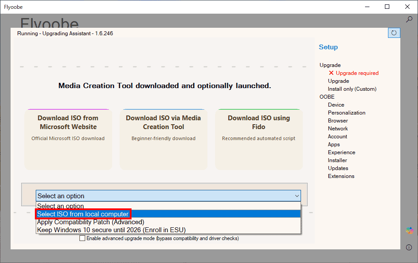418x263 pixels.
Task: Open the search magnifier icon
Action: 409,19
